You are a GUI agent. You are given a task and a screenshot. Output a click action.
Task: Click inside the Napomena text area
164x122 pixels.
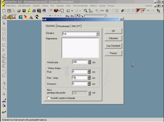click(80, 47)
